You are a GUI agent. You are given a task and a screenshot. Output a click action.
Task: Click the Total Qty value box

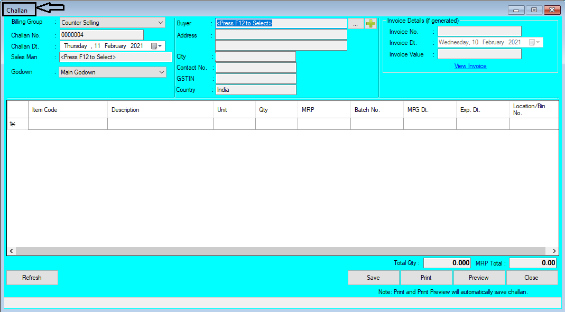447,262
